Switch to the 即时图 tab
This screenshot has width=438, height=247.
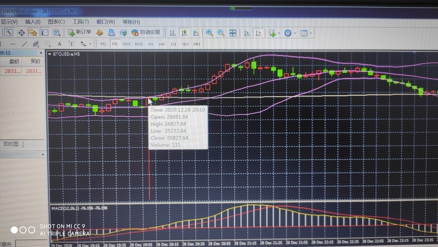point(11,144)
